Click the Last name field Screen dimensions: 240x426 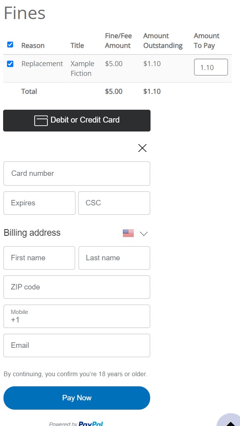114,258
